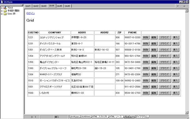Click 挿入 for customer 1560

[175, 93]
